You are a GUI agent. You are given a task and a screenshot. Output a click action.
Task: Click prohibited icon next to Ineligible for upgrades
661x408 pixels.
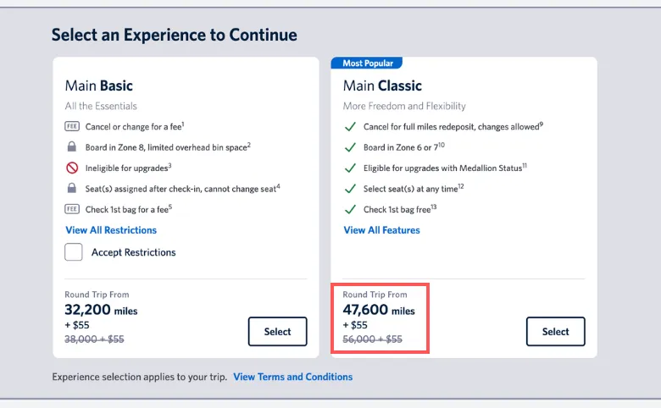click(72, 168)
